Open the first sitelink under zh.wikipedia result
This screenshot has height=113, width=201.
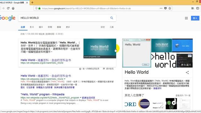(x=23, y=87)
